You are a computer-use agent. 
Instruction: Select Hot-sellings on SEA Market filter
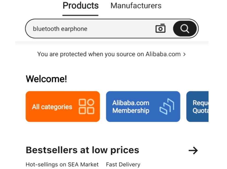click(x=62, y=164)
